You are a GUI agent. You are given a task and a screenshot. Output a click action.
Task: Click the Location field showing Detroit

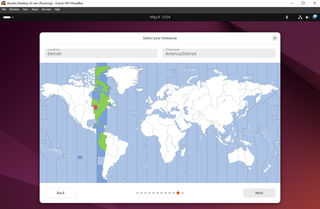pos(101,53)
